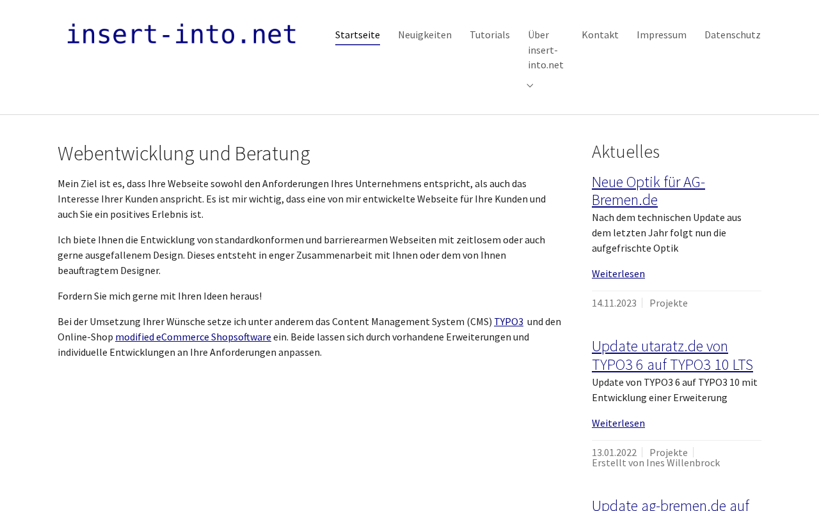Go to the Neuigkeiten page
Screen dimensions: 819x511
(x=425, y=34)
